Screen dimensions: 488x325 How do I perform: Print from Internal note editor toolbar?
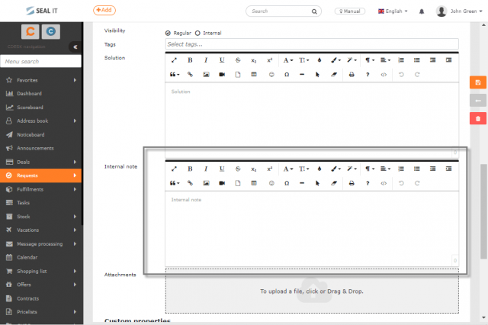[352, 183]
